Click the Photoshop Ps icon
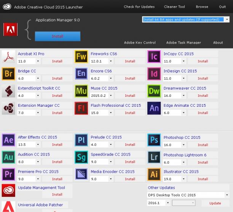 click(x=154, y=140)
